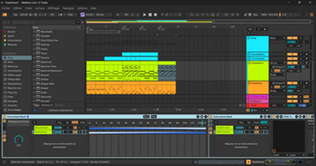316x166 pixels.
Task: Open the Affichage menu
Action: click(53, 8)
